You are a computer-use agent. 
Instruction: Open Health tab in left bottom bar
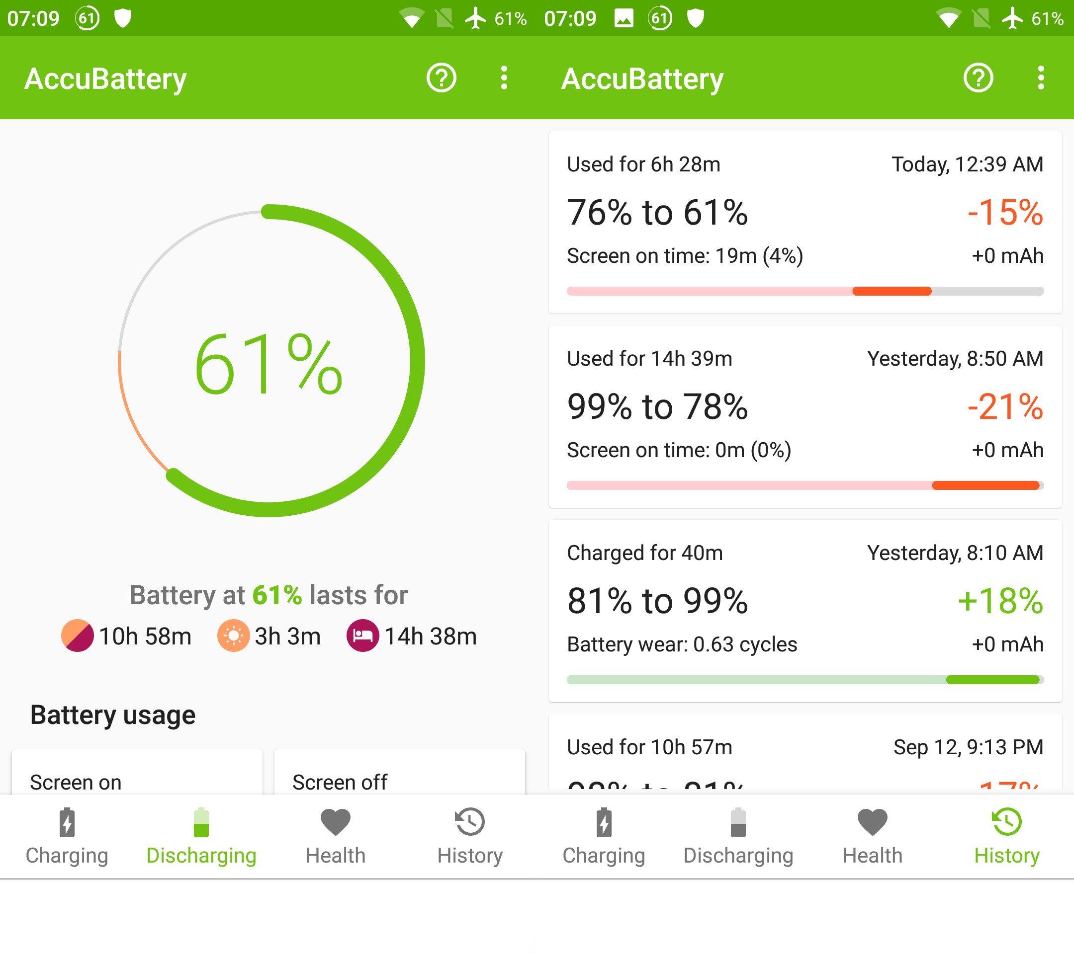click(x=336, y=837)
